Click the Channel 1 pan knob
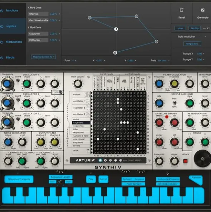The image size is (211, 212). tap(22, 161)
